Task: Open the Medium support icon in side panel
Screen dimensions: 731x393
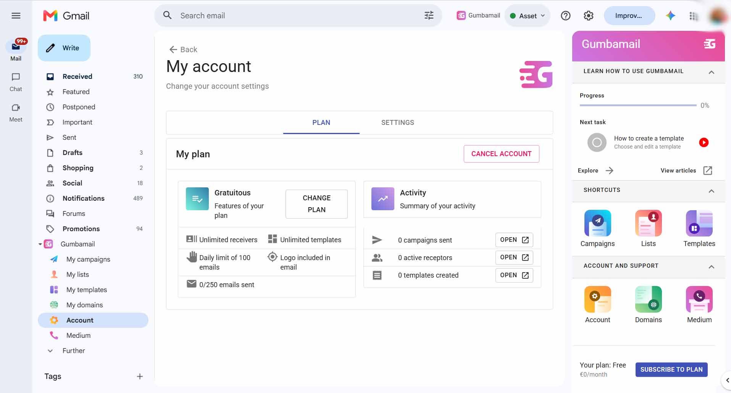Action: click(699, 299)
